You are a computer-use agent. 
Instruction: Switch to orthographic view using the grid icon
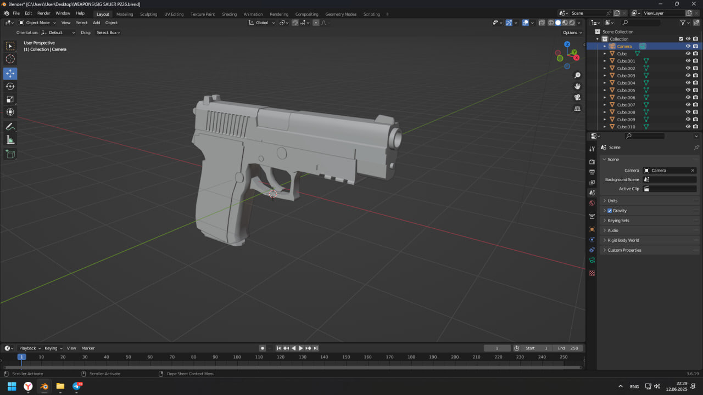(577, 108)
